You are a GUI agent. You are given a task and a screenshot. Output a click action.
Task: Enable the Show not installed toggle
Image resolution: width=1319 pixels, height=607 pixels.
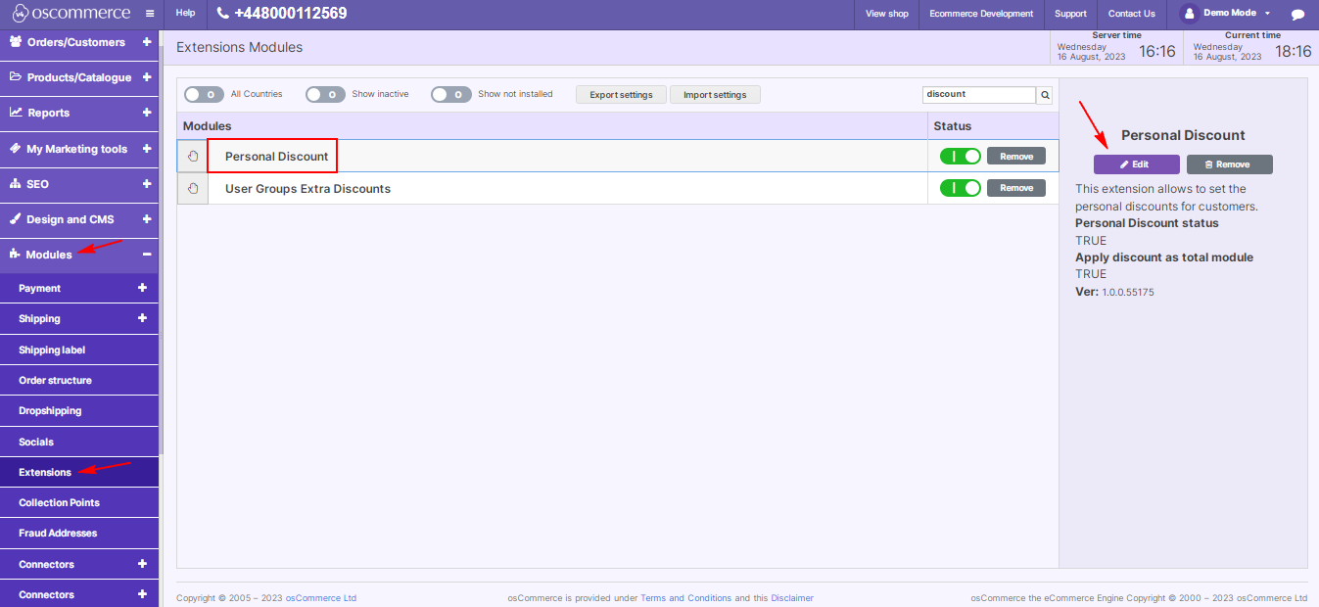pos(451,94)
